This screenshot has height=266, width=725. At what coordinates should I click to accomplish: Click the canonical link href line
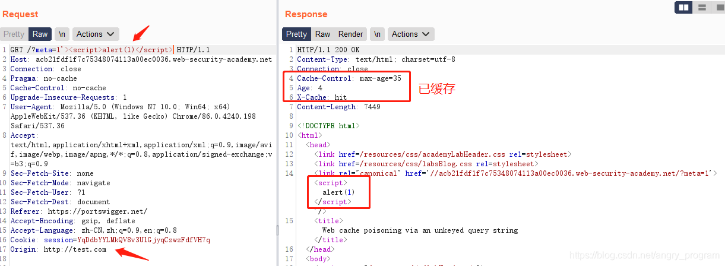[515, 173]
